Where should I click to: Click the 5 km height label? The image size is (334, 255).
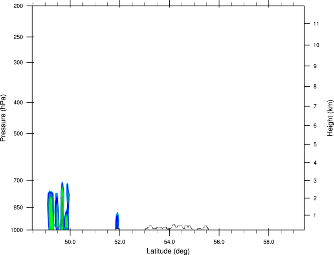tap(315, 145)
